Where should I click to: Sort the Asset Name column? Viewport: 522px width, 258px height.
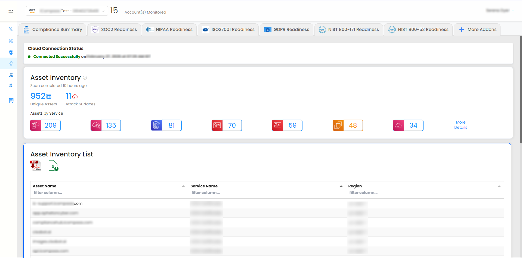click(x=183, y=186)
